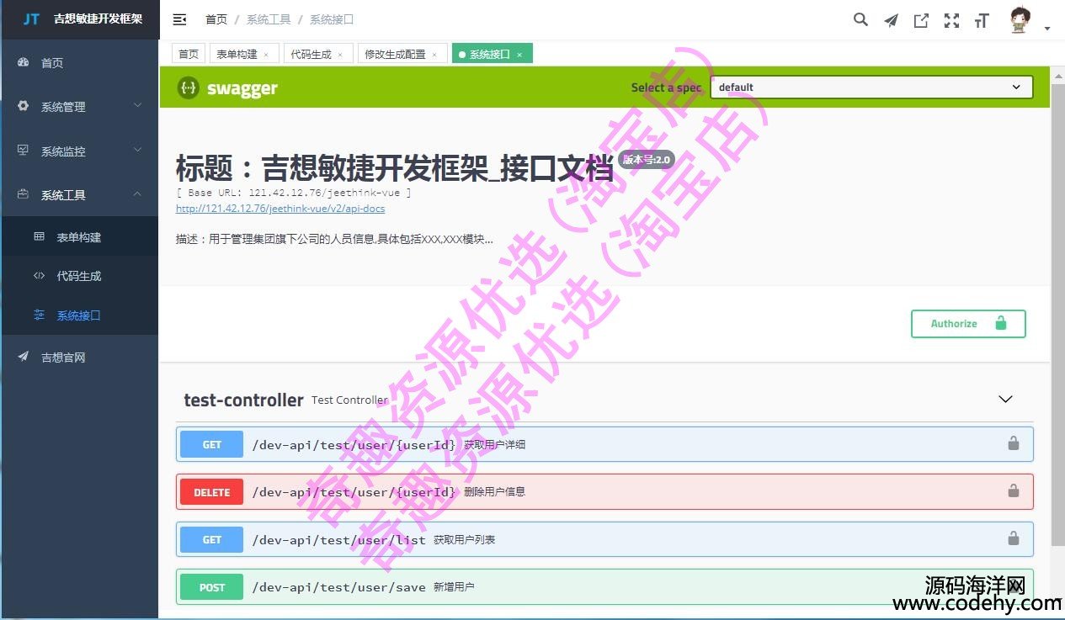The image size is (1065, 620).
Task: Toggle fullscreen with the expand icon
Action: [951, 20]
